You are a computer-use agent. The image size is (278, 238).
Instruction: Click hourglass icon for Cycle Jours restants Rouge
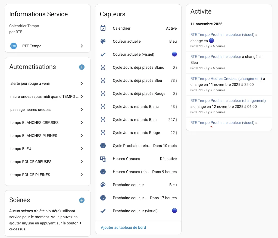pos(103,133)
